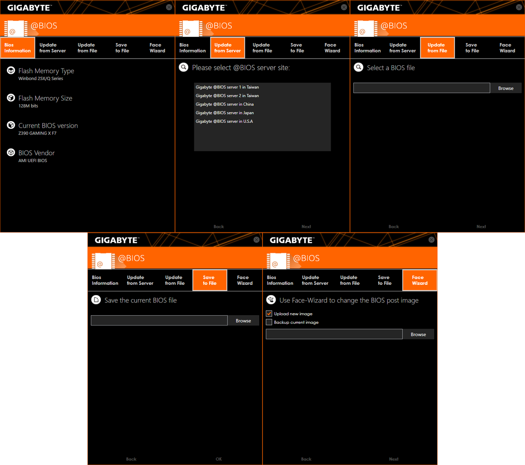Click magnifier icon beside 'Please select @BIOS server site'

(184, 67)
